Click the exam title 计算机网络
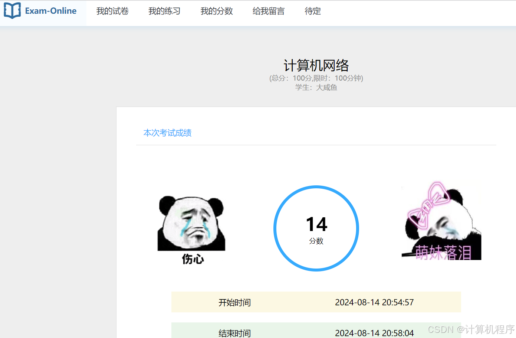 316,65
